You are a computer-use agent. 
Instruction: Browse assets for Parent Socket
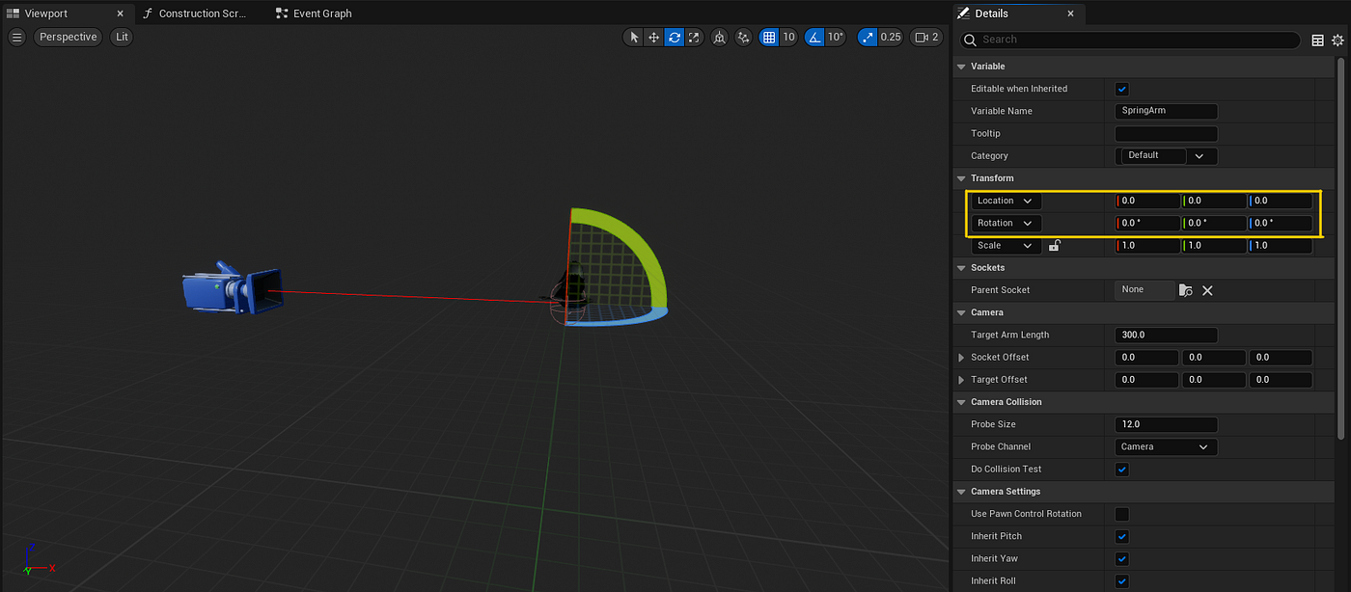click(1185, 289)
